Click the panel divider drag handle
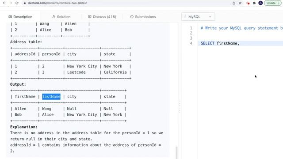Viewport: 283px width, 159px height. click(x=180, y=107)
